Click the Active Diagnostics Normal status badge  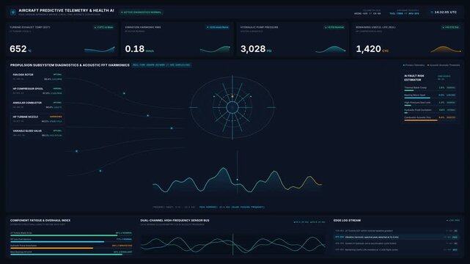pyautogui.click(x=142, y=12)
